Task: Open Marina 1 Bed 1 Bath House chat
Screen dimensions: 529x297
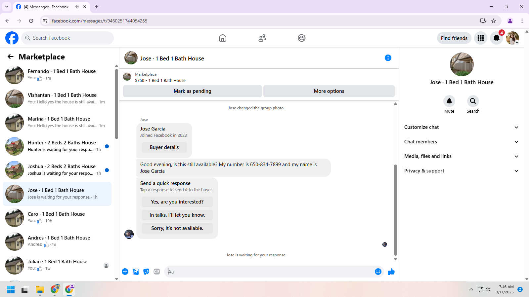Action: point(57,123)
